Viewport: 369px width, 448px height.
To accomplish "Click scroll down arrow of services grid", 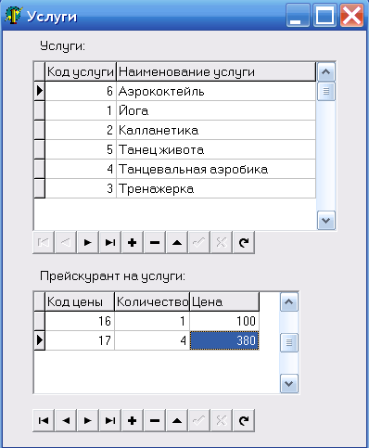I will pyautogui.click(x=326, y=221).
